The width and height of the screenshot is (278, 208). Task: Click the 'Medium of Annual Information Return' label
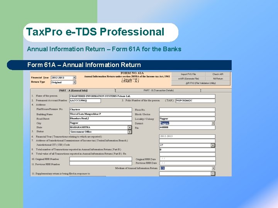pyautogui.click(x=136, y=168)
